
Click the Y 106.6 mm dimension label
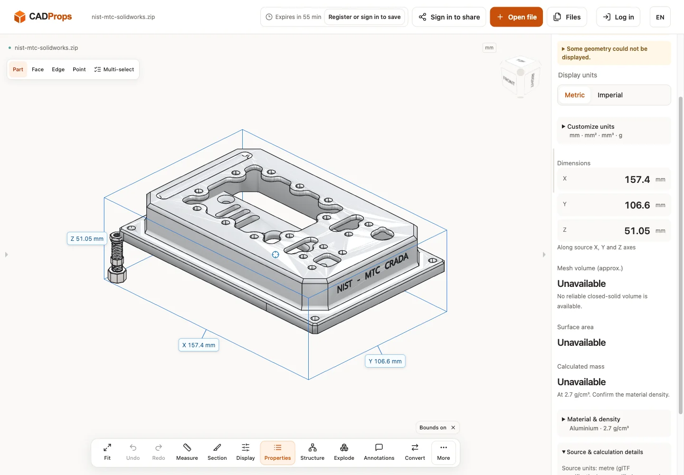[x=385, y=361]
